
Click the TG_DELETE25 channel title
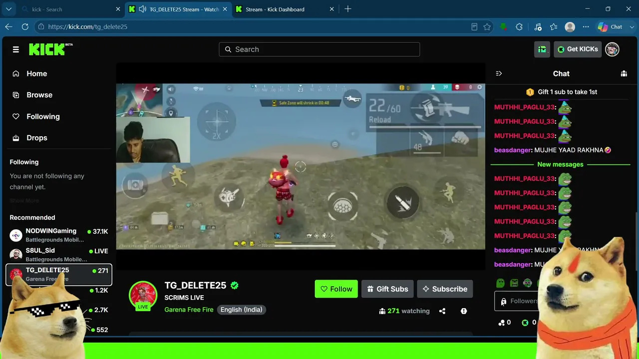(196, 286)
